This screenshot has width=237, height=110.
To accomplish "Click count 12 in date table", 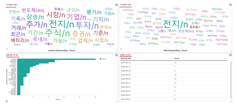I will 175,83.
